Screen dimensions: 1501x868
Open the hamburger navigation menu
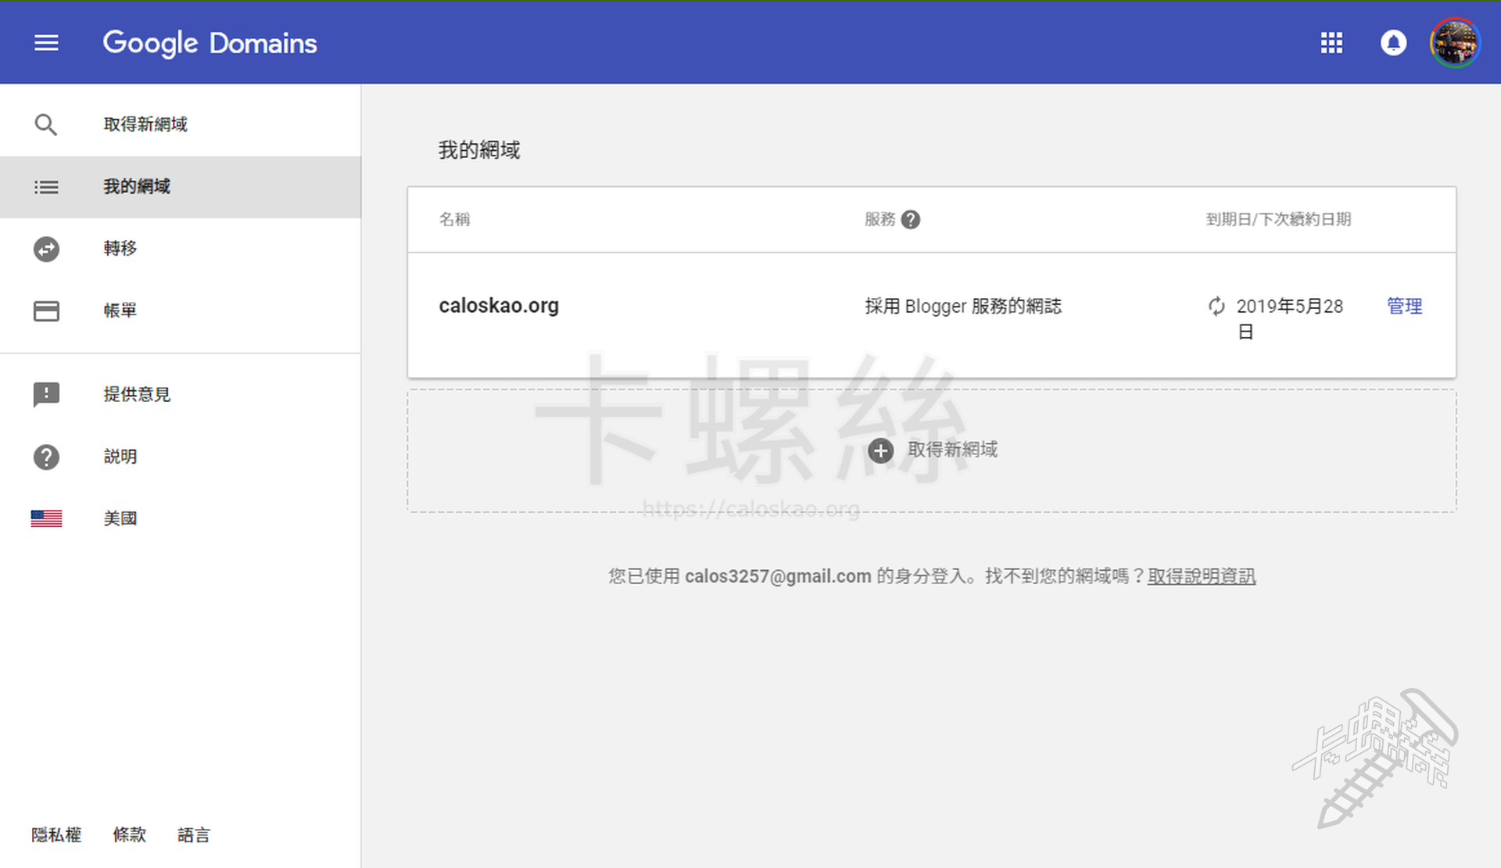pyautogui.click(x=46, y=43)
